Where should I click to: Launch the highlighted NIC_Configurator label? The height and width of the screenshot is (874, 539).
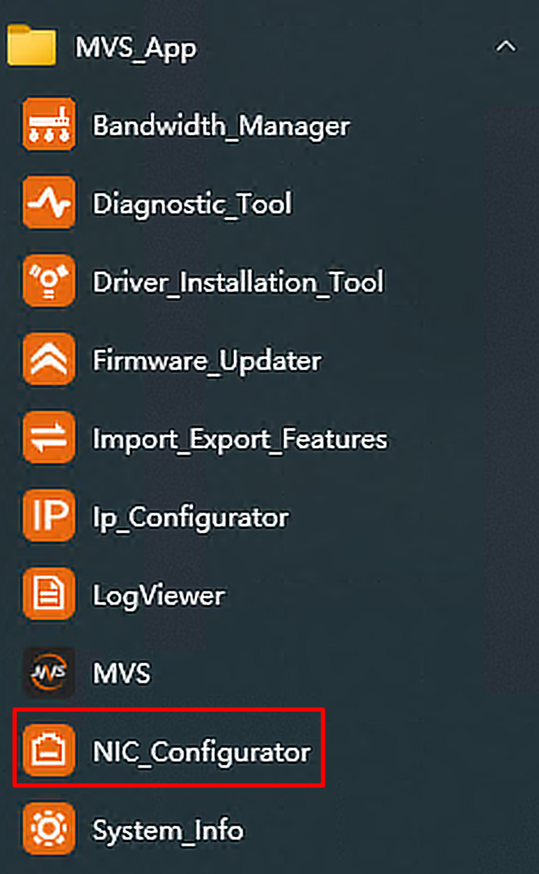coord(201,752)
